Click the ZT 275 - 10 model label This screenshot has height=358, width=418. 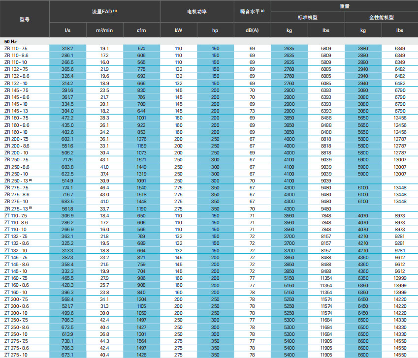tap(16, 355)
